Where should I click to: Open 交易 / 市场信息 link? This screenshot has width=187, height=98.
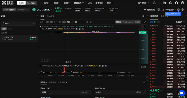(x=166, y=10)
